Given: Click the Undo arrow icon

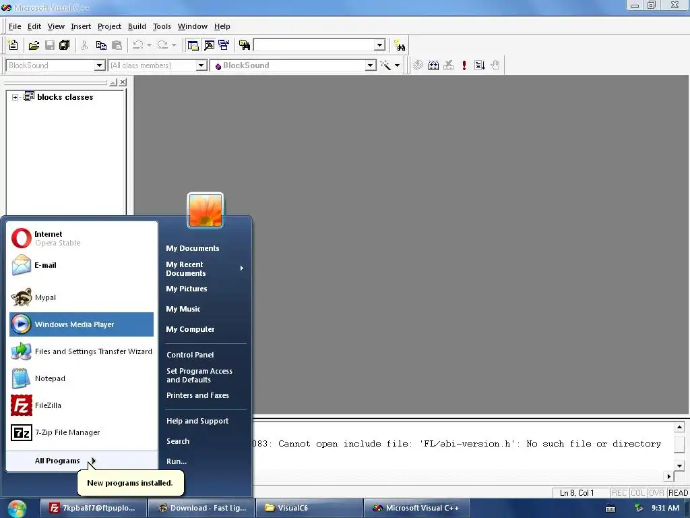Looking at the screenshot, I should [137, 45].
